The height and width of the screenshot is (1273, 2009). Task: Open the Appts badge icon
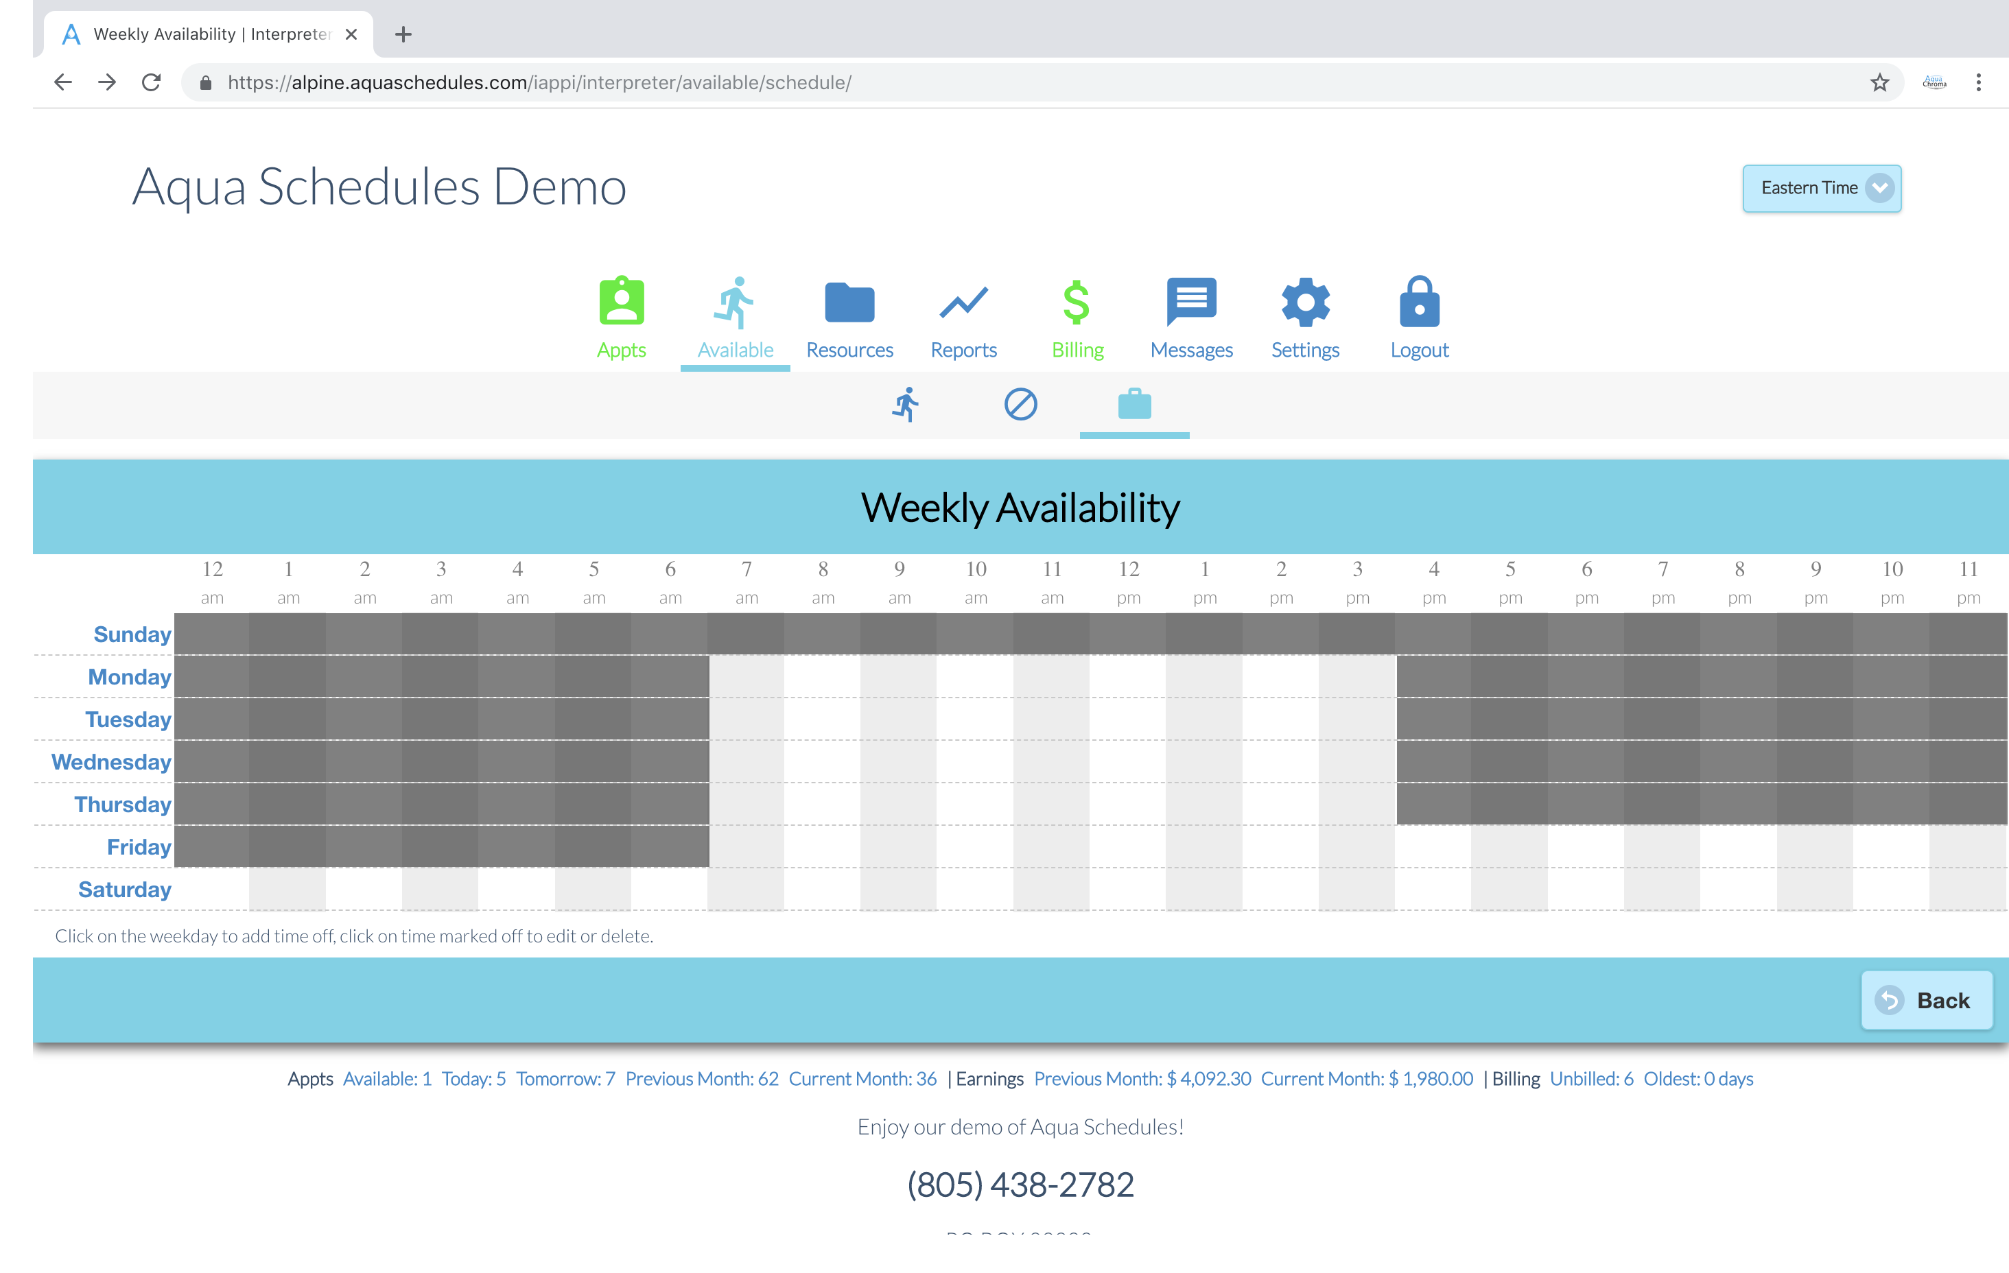coord(622,301)
